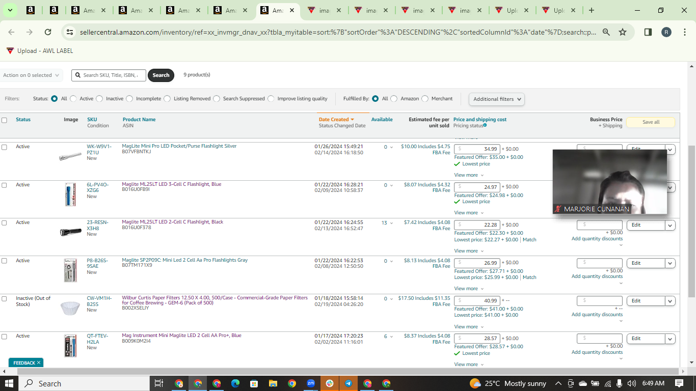
Task: Sort by the Date Created column header
Action: pyautogui.click(x=336, y=120)
